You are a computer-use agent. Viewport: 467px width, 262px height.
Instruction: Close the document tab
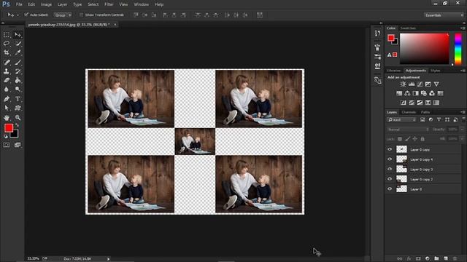[x=115, y=25]
